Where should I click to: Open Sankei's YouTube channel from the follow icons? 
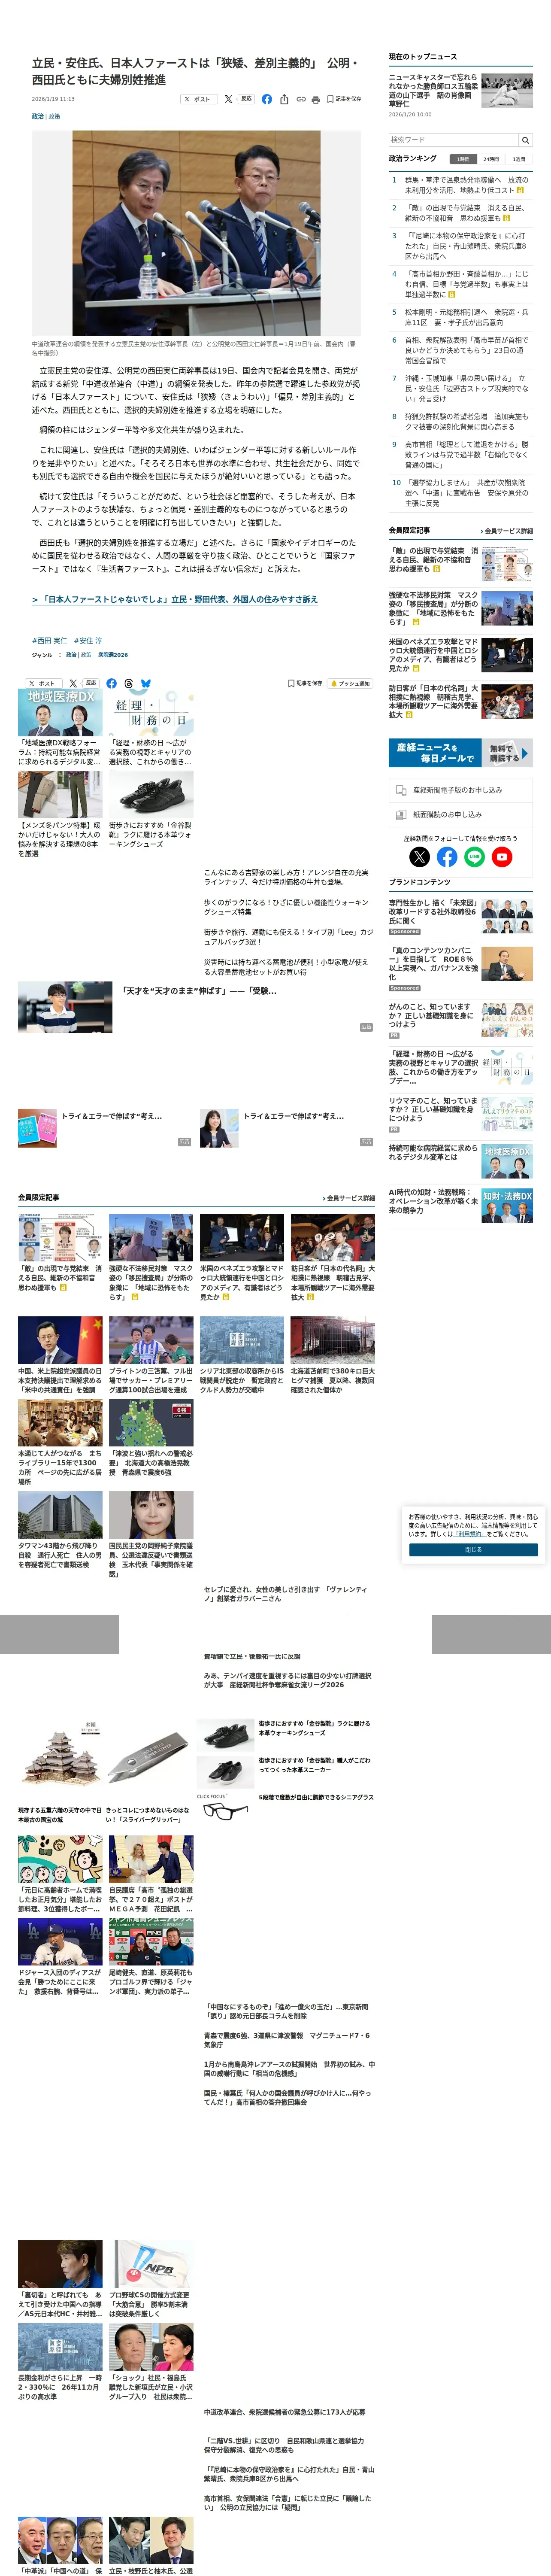(x=502, y=856)
